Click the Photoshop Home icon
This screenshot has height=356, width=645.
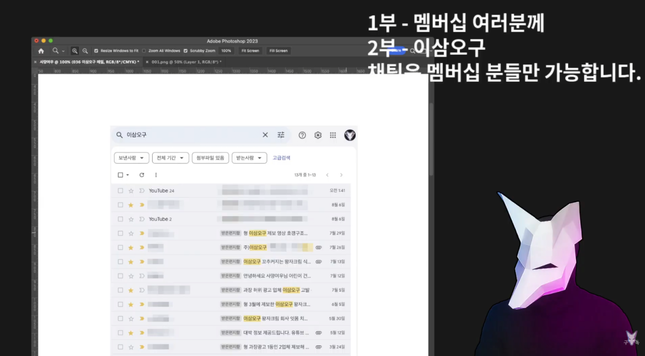(x=41, y=51)
